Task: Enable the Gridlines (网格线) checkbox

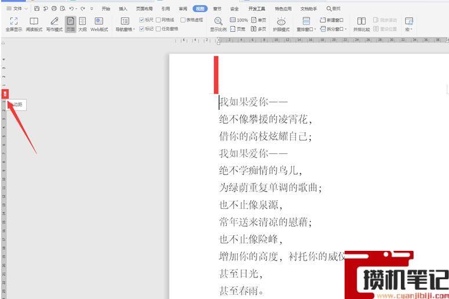Action: click(x=165, y=20)
